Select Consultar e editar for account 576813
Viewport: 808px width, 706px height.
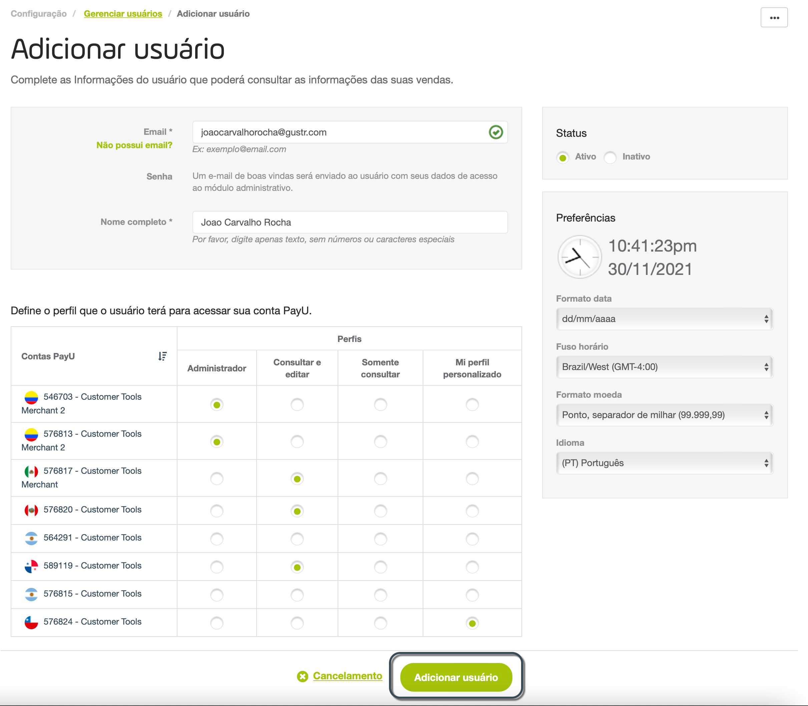coord(297,442)
